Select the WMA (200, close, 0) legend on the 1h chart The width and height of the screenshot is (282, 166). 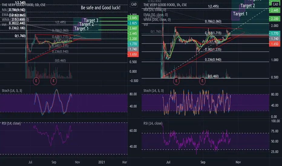[x=157, y=20]
